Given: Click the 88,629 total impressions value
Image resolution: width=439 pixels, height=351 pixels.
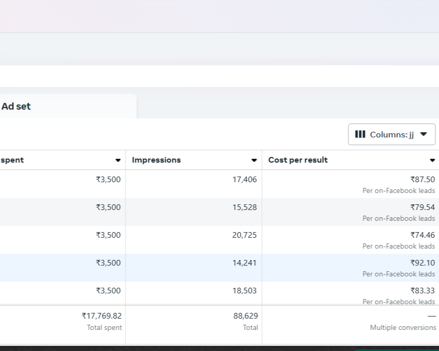Looking at the screenshot, I should [x=245, y=315].
